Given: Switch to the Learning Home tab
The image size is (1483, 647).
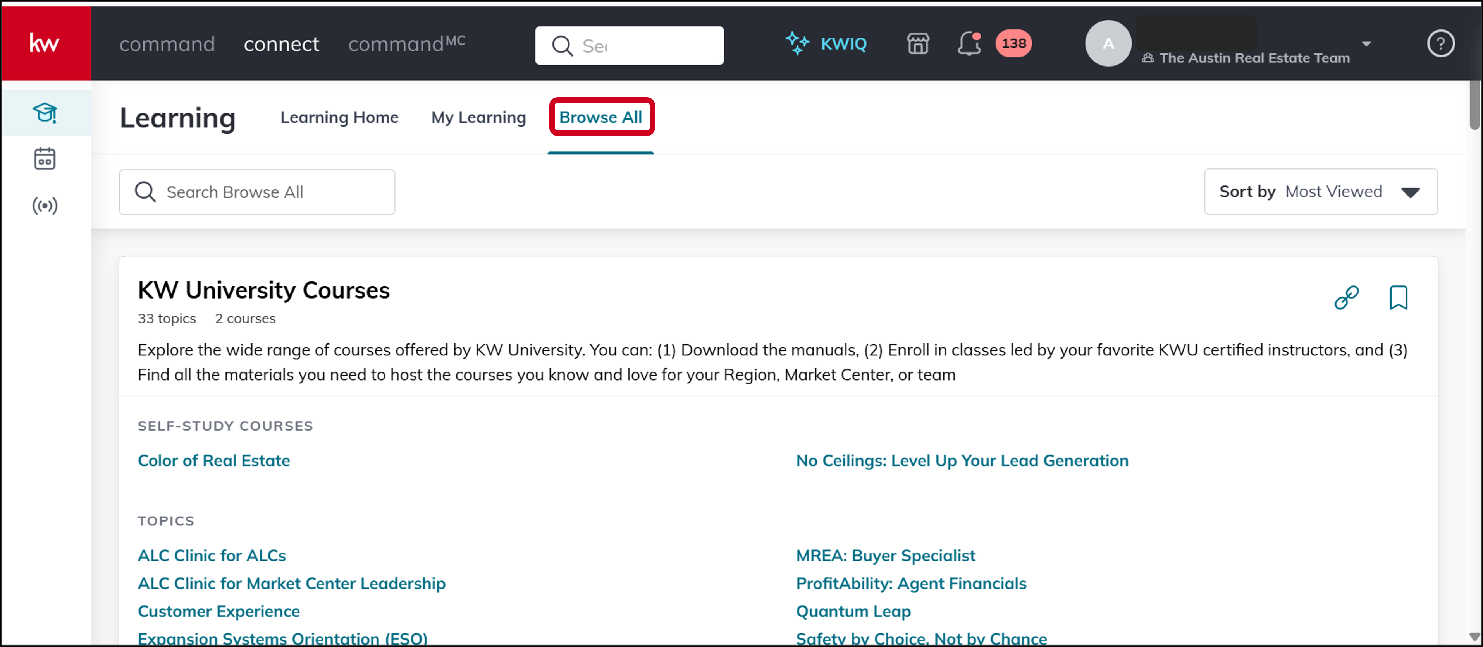Looking at the screenshot, I should tap(339, 117).
